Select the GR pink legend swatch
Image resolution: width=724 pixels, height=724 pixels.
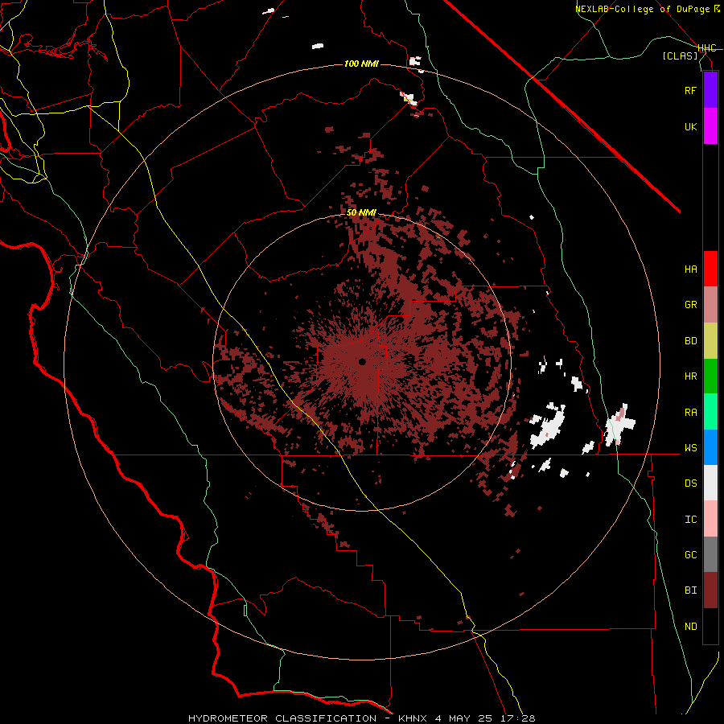pyautogui.click(x=710, y=304)
